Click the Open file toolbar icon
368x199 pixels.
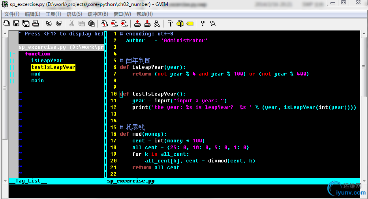(x=6, y=23)
